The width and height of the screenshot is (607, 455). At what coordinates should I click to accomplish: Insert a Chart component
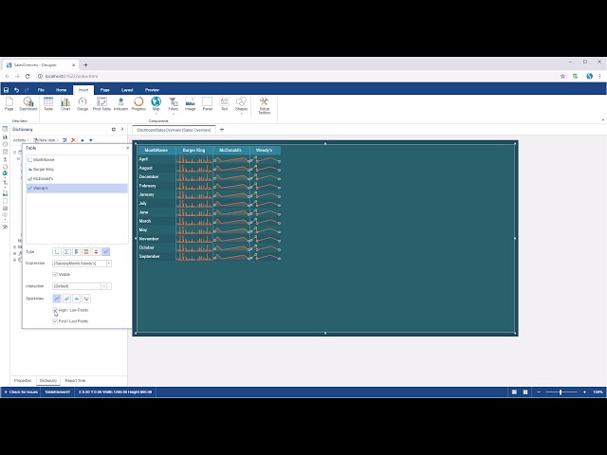tap(65, 104)
